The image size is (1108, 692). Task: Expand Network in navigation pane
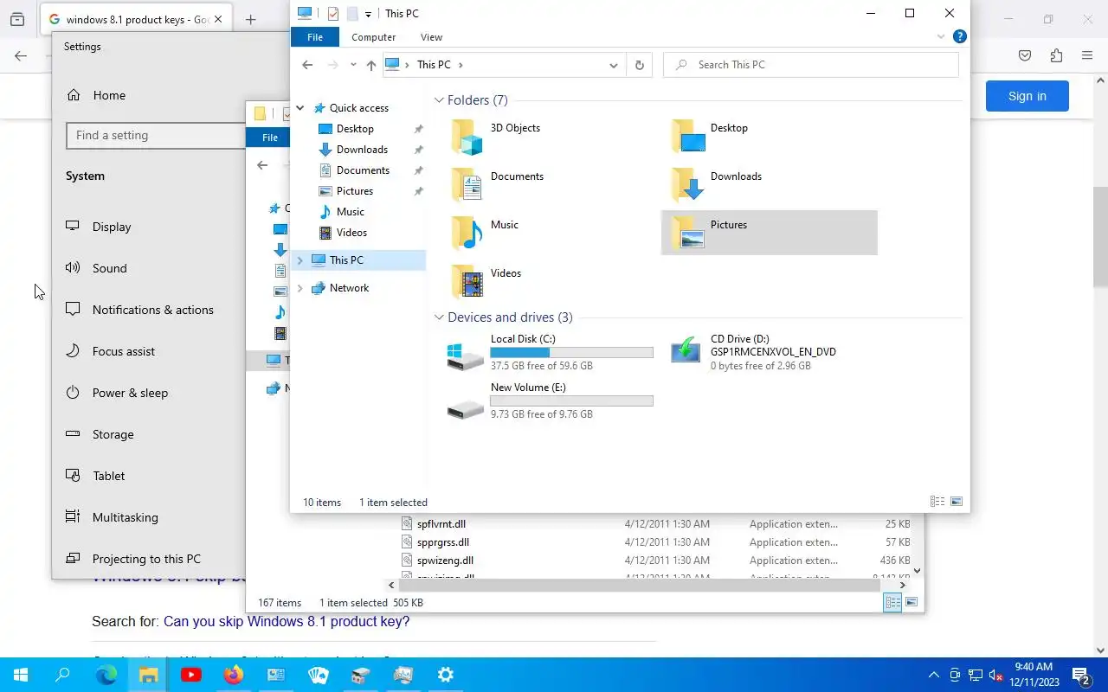point(300,288)
